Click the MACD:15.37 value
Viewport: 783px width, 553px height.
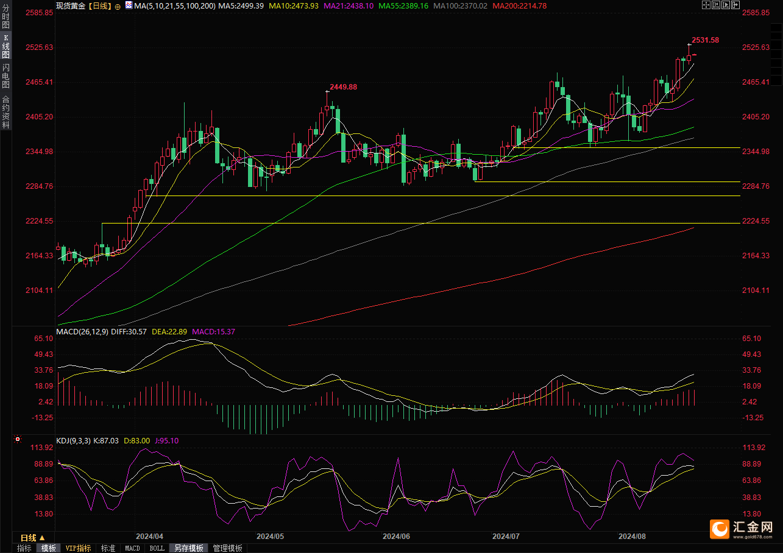[214, 332]
